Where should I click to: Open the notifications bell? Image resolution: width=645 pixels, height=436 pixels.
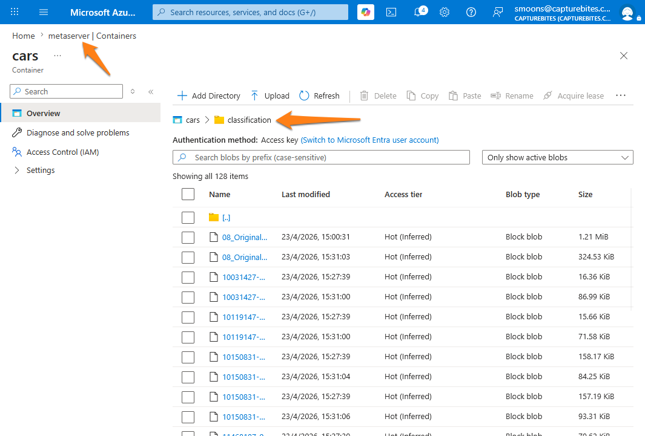click(x=419, y=12)
